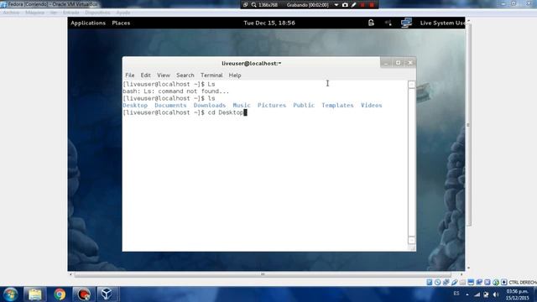Click the Videos folder name in output
Screen dimensions: 537x302
[371, 106]
